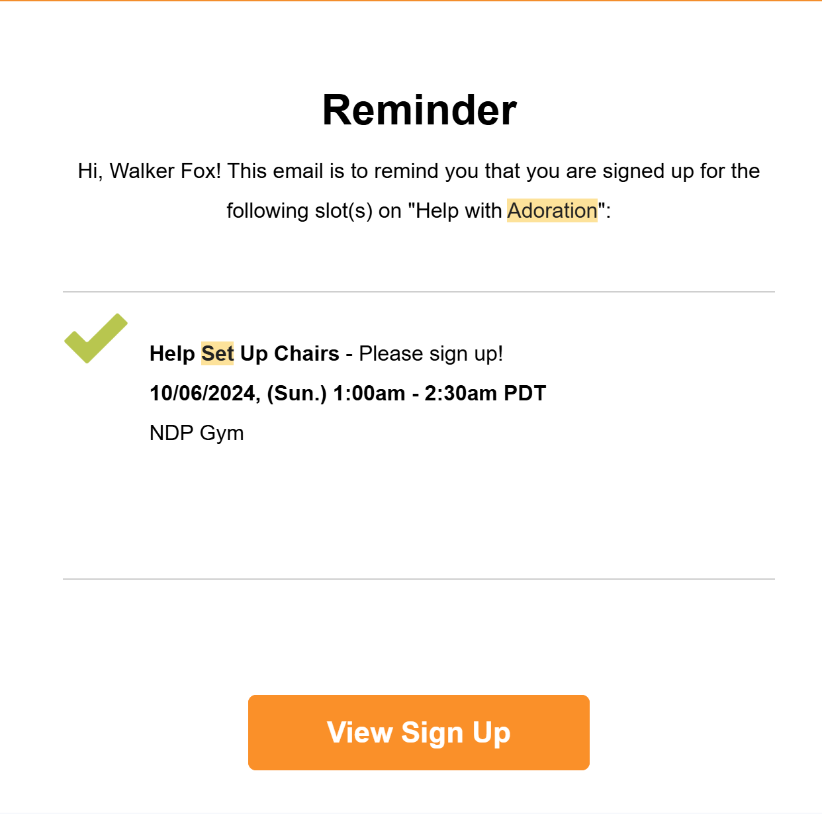Image resolution: width=822 pixels, height=814 pixels.
Task: Select the name Walker Fox
Action: pyautogui.click(x=165, y=171)
